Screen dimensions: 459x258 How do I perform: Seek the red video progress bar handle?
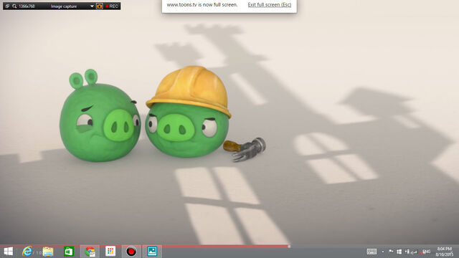(x=289, y=247)
